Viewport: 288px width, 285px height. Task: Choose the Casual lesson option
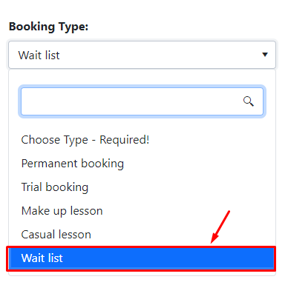pos(142,235)
